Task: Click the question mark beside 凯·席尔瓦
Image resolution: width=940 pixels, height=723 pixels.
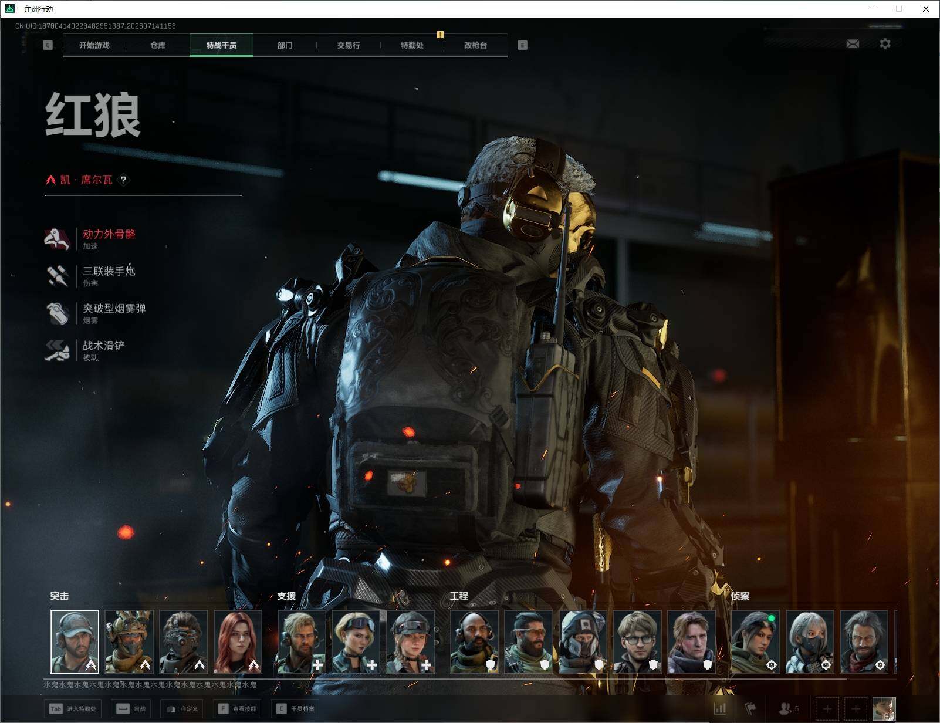Action: [x=123, y=180]
